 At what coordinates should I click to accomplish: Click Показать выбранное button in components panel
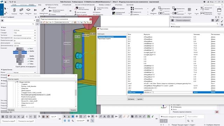[x=183, y=20]
